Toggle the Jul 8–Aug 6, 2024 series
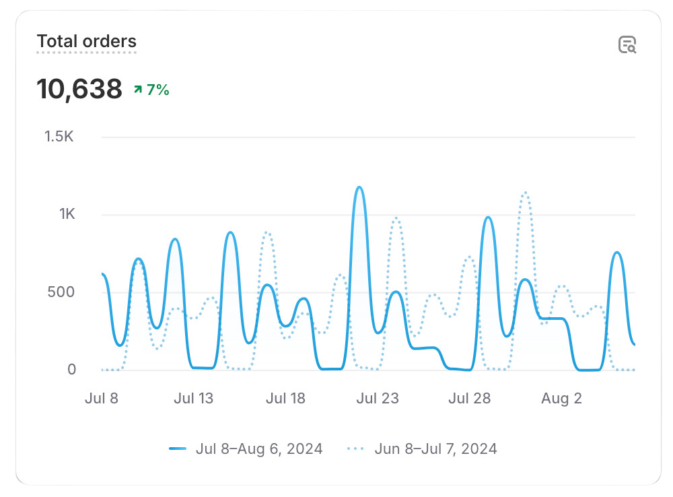 [259, 449]
